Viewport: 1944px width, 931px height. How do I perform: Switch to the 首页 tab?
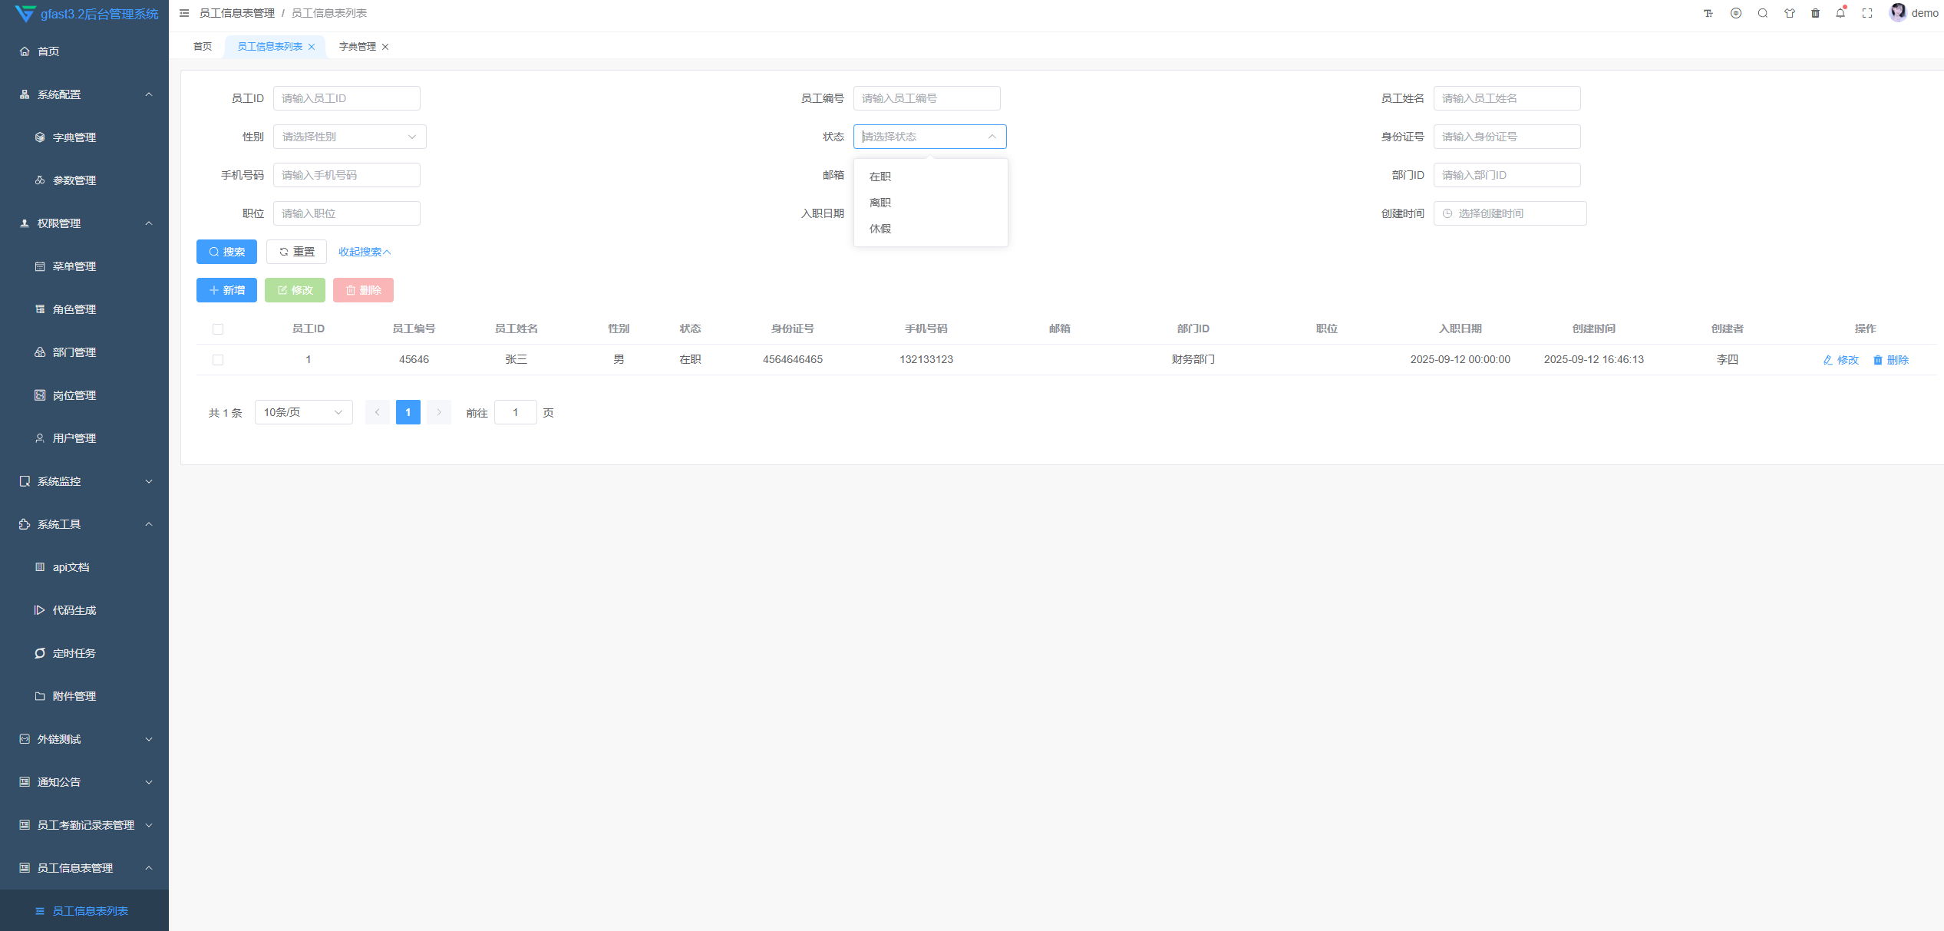tap(203, 47)
